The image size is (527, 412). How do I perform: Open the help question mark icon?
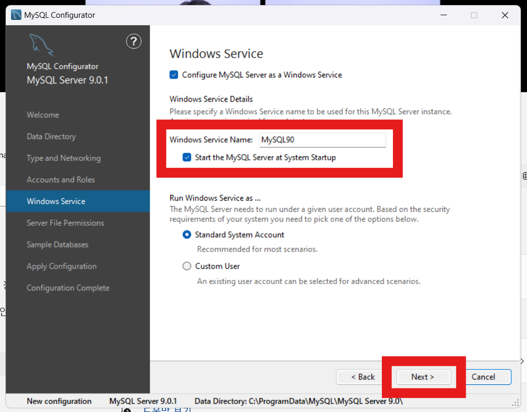(x=134, y=41)
